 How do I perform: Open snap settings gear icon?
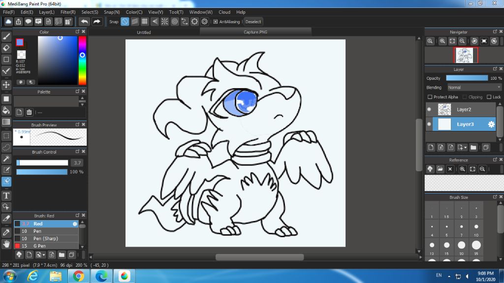tap(204, 22)
